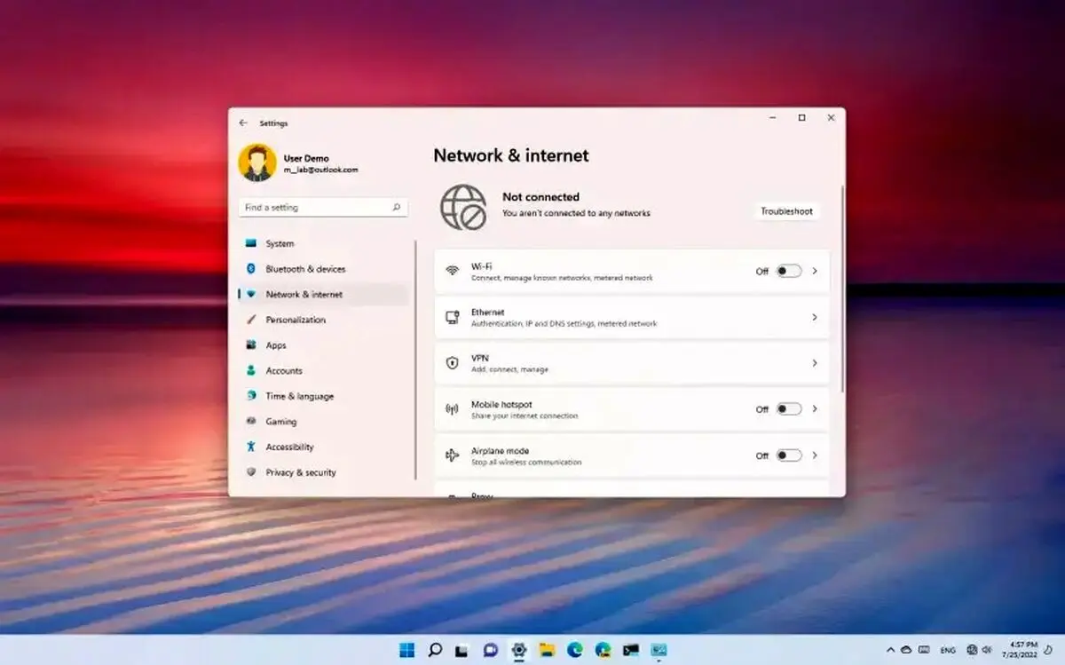Click the Mobile hotspot antenna icon

point(452,409)
